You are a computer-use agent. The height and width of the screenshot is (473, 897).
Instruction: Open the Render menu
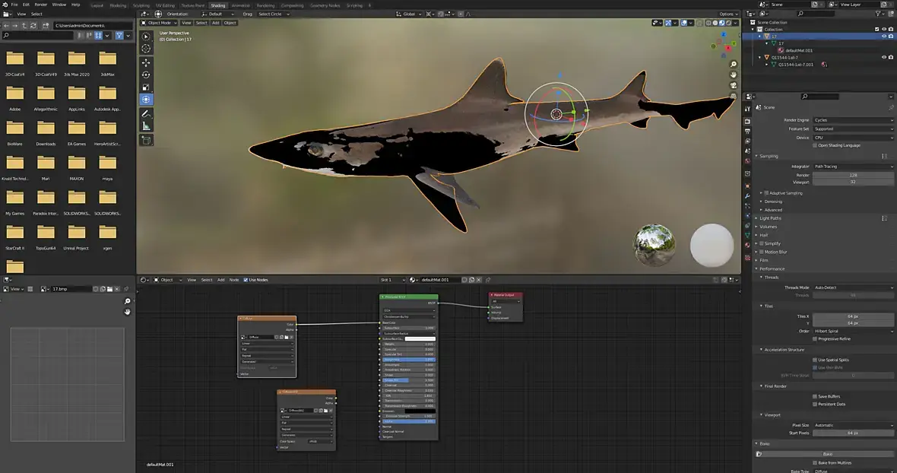[40, 5]
